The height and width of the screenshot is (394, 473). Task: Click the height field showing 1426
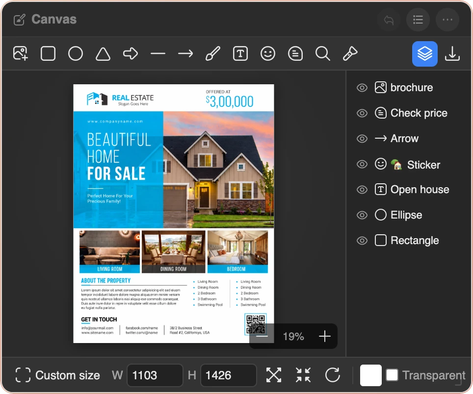pyautogui.click(x=228, y=375)
